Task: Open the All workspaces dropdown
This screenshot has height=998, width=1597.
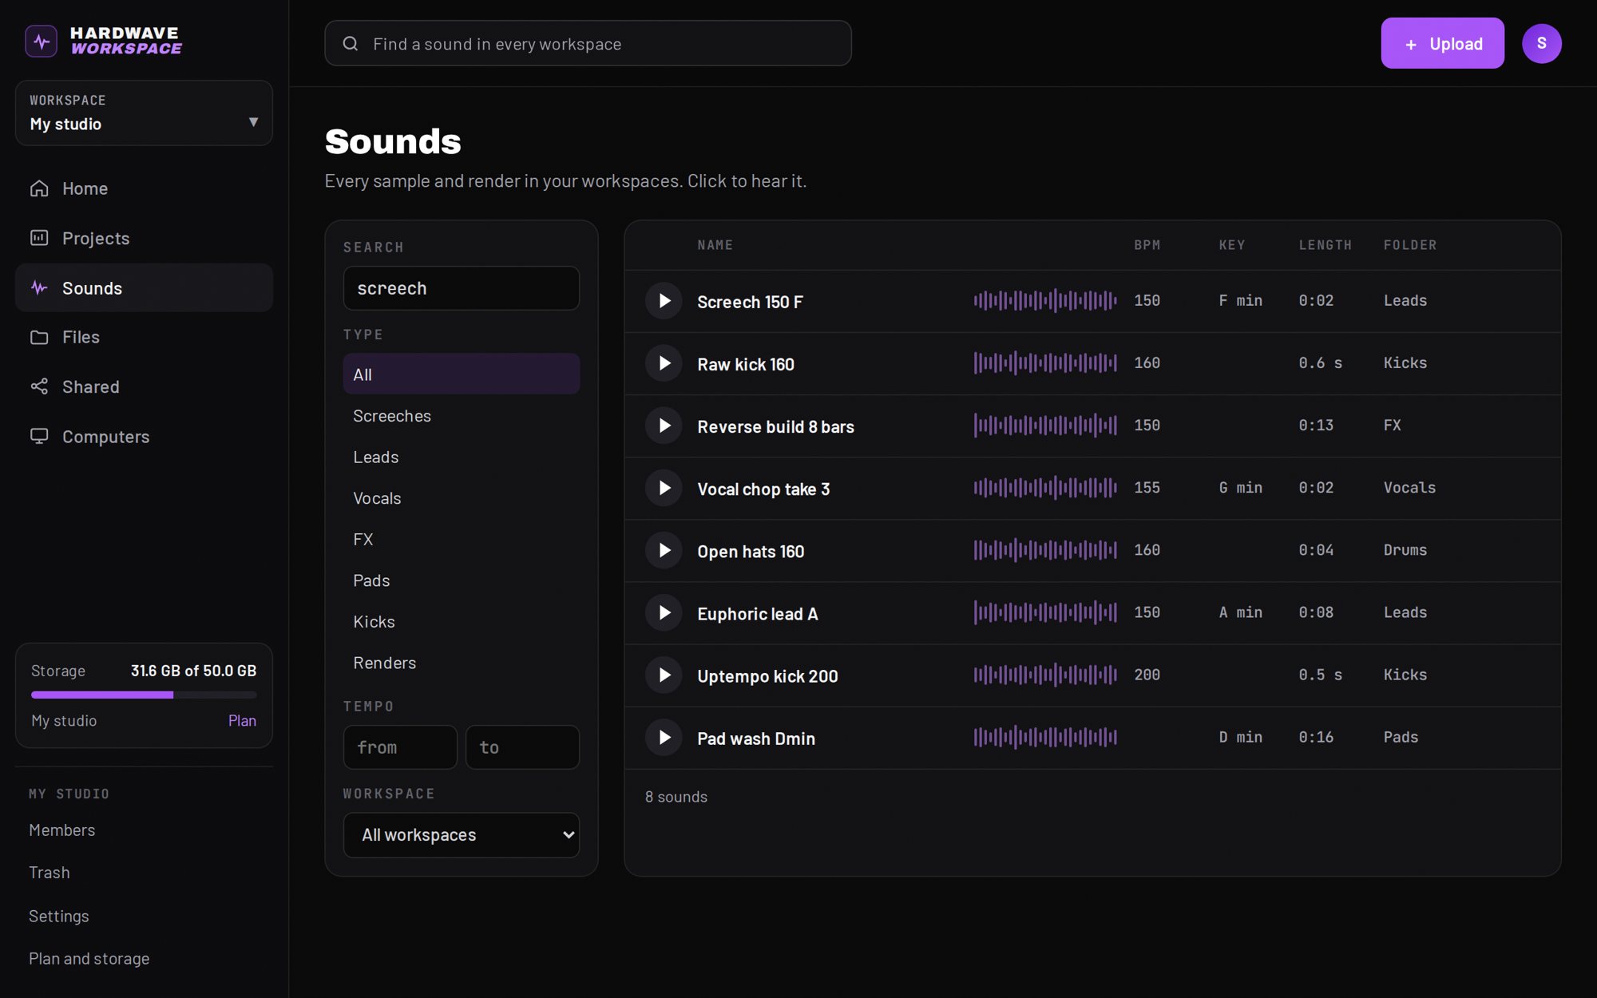Action: (x=462, y=835)
